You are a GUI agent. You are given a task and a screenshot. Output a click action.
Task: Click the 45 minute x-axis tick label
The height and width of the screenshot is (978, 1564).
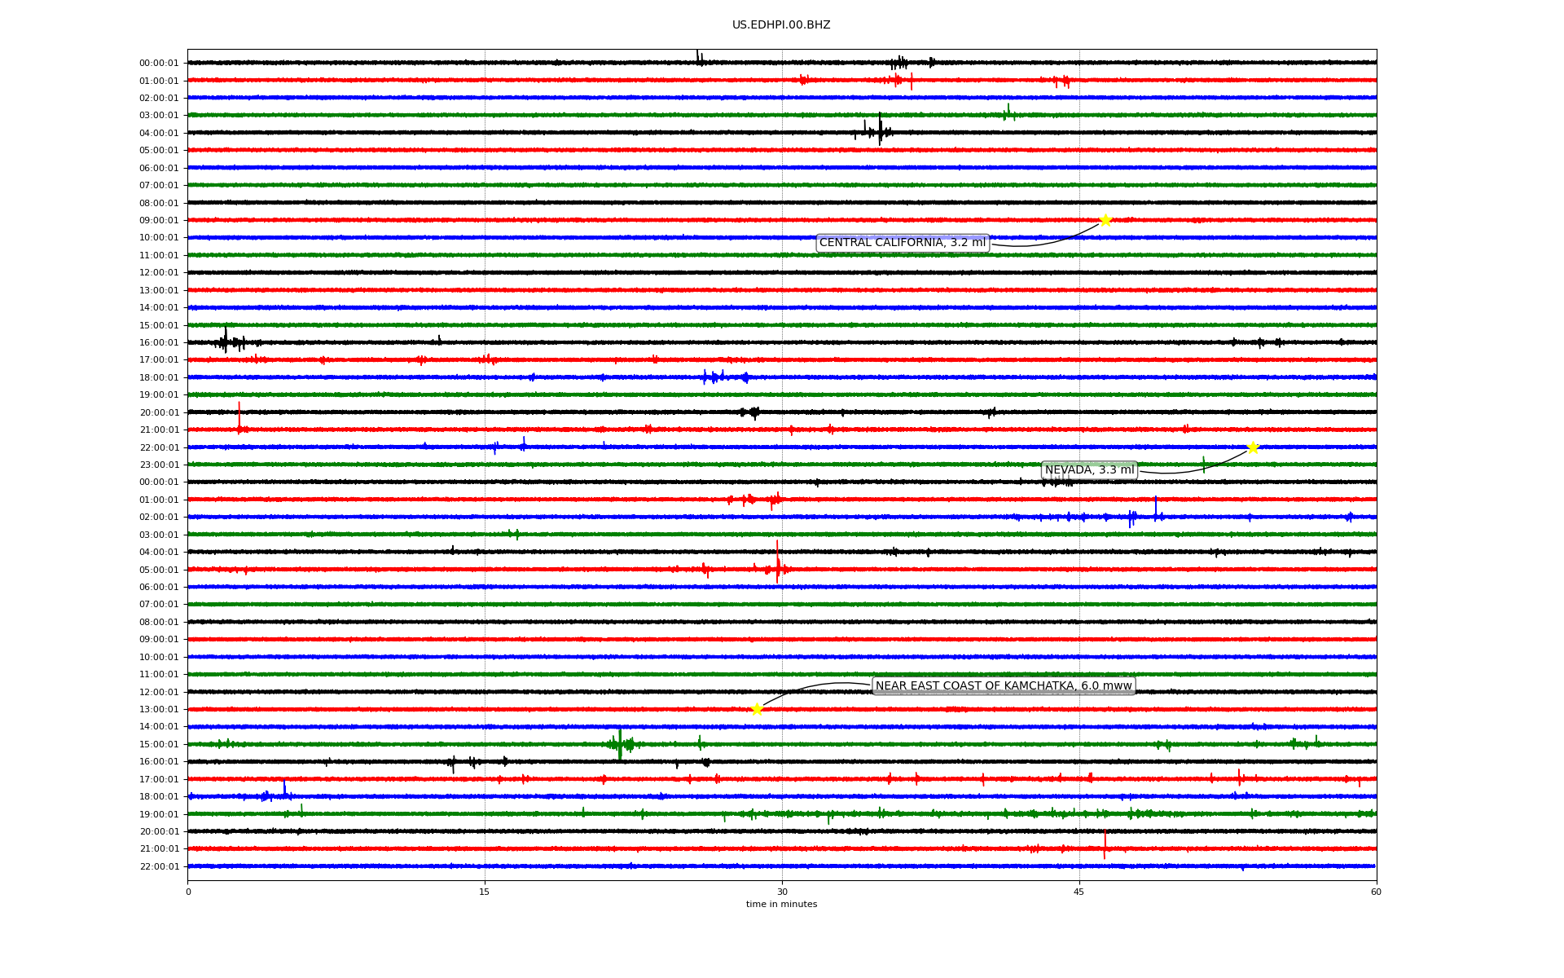tap(1079, 892)
